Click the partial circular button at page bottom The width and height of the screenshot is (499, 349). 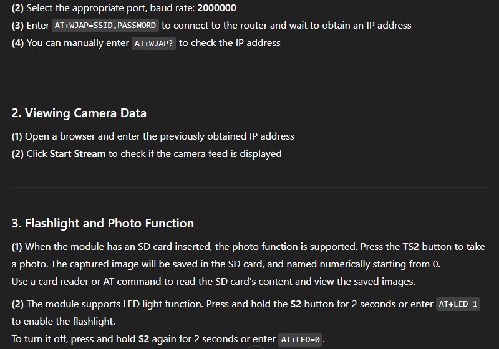[x=255, y=347]
